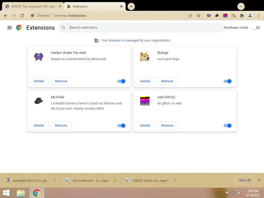Open the extensions puzzle piece menu
Viewport: 264px width, 198px height.
[242, 16]
